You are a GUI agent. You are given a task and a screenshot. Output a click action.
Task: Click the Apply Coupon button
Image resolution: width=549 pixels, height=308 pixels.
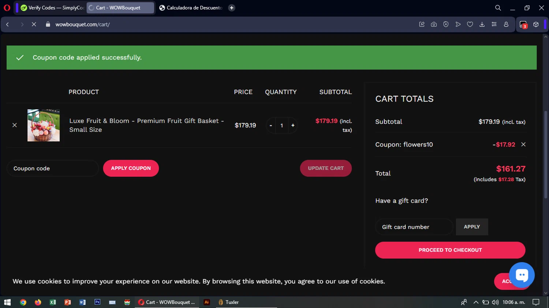(131, 168)
